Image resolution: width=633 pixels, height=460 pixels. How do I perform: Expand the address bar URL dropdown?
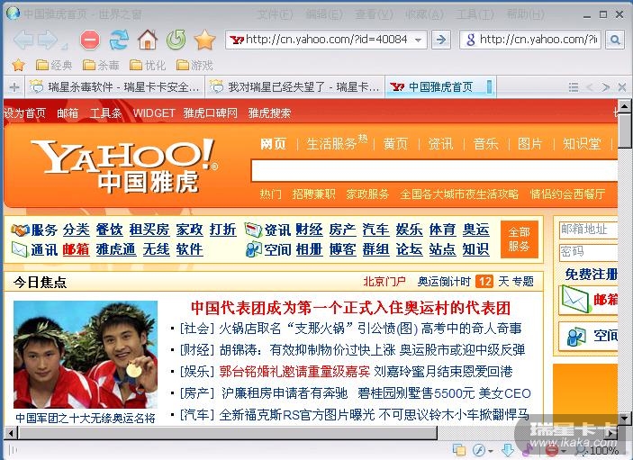[x=419, y=40]
